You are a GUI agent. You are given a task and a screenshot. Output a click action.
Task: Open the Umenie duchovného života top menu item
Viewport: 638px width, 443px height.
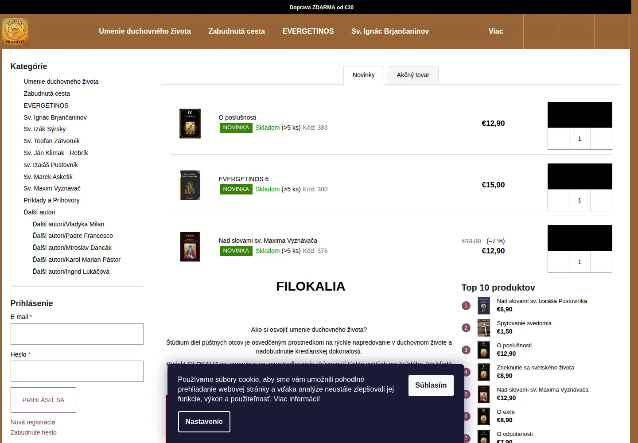pyautogui.click(x=145, y=31)
